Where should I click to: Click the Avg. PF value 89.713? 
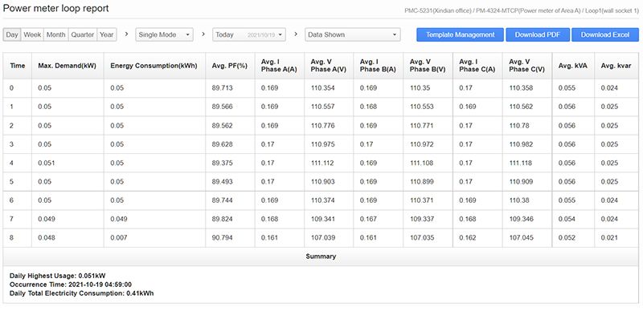click(223, 88)
